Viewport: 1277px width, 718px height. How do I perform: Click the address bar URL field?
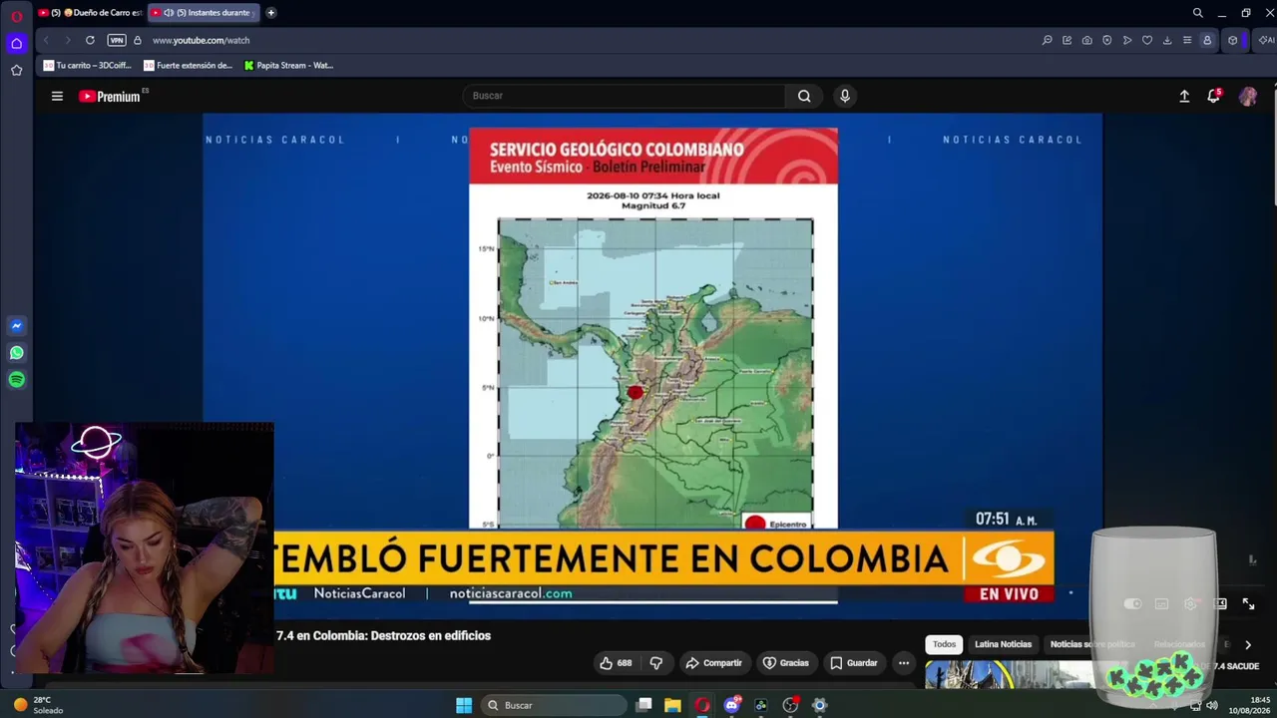pyautogui.click(x=589, y=40)
